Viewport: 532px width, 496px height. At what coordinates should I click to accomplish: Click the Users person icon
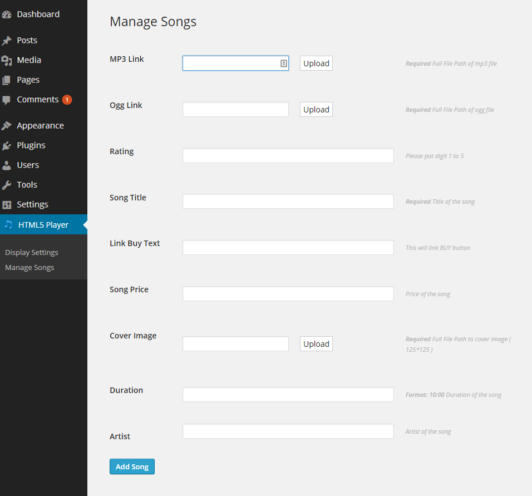point(7,165)
